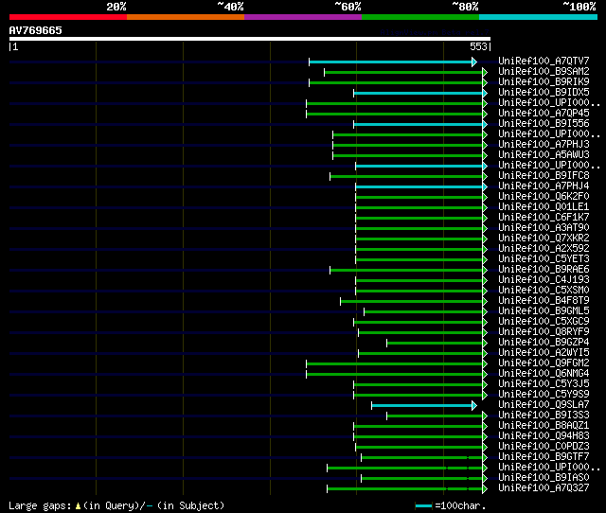
Task: Select the UniRef100_Q01LE1 label
Action: [x=544, y=207]
